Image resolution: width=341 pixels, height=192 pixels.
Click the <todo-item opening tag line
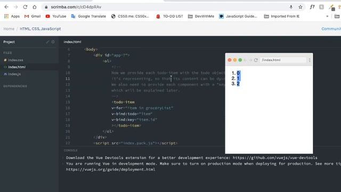point(123,102)
